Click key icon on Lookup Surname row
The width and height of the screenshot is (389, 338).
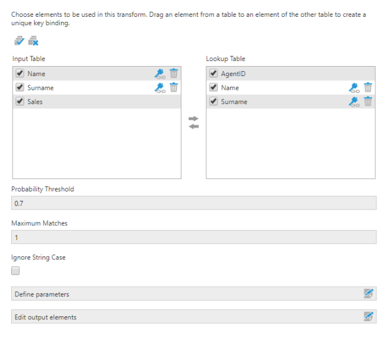pyautogui.click(x=353, y=102)
